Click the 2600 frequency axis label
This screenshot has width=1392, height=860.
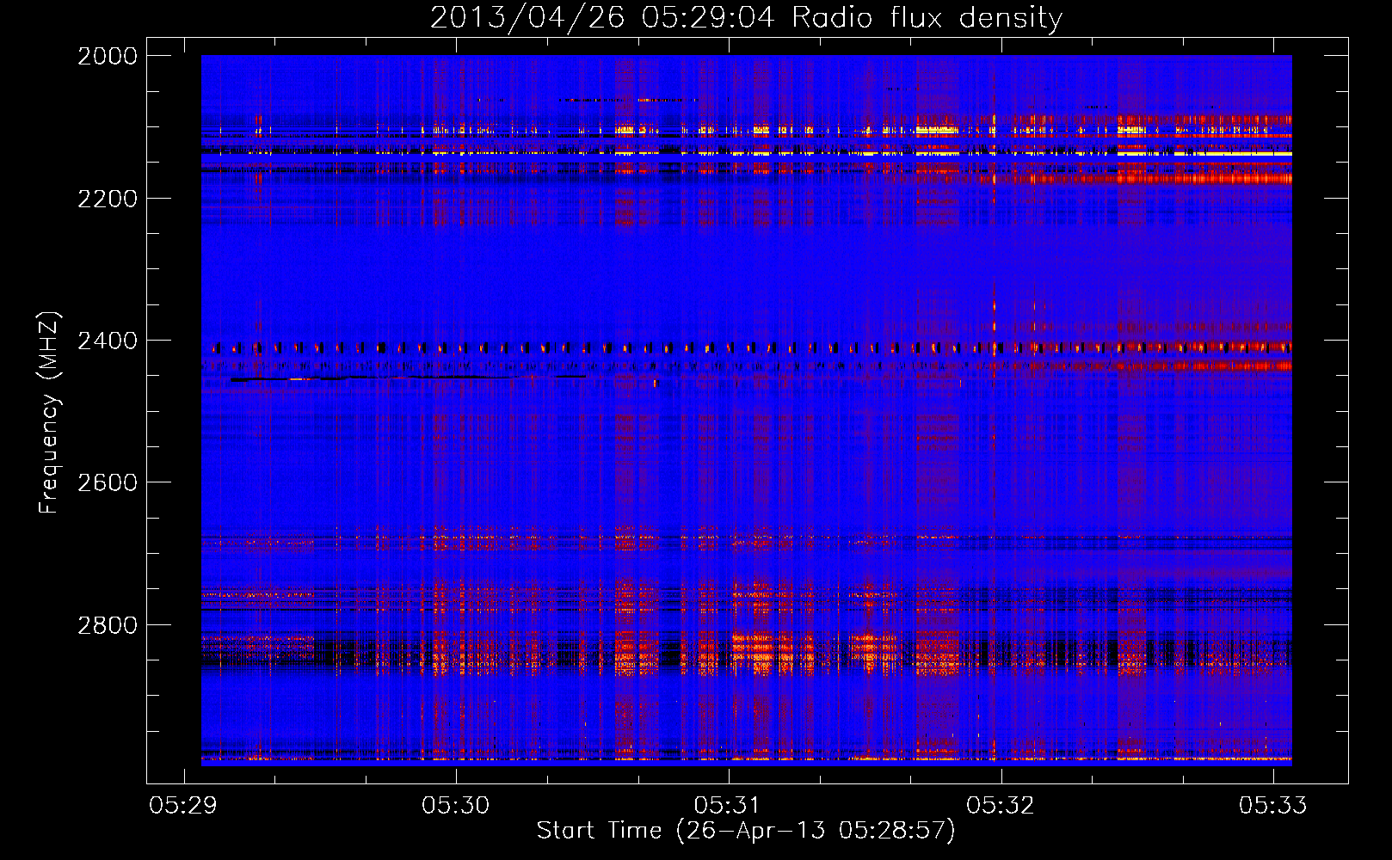[x=108, y=482]
